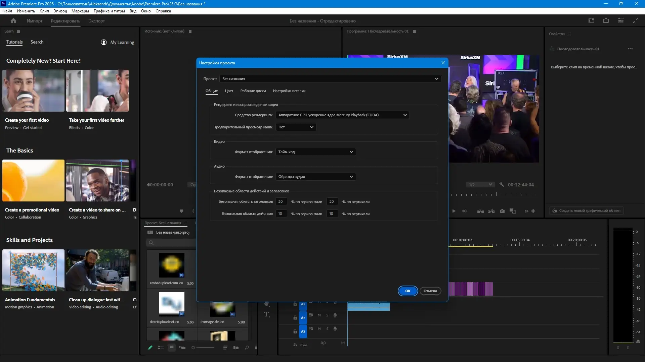Switch project panel to freeform view
Image resolution: width=645 pixels, height=362 pixels.
click(182, 348)
